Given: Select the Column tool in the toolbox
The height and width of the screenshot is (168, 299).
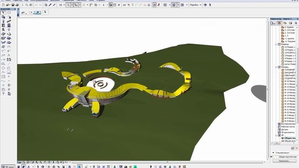Looking at the screenshot, I should coord(3,21).
